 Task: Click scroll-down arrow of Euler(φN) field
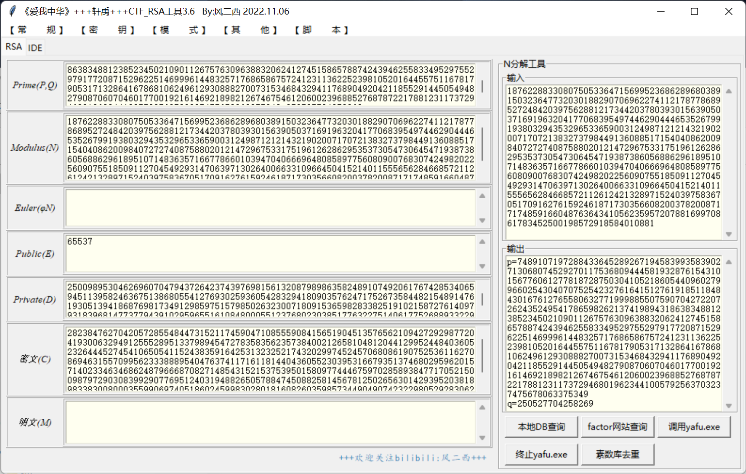482,221
